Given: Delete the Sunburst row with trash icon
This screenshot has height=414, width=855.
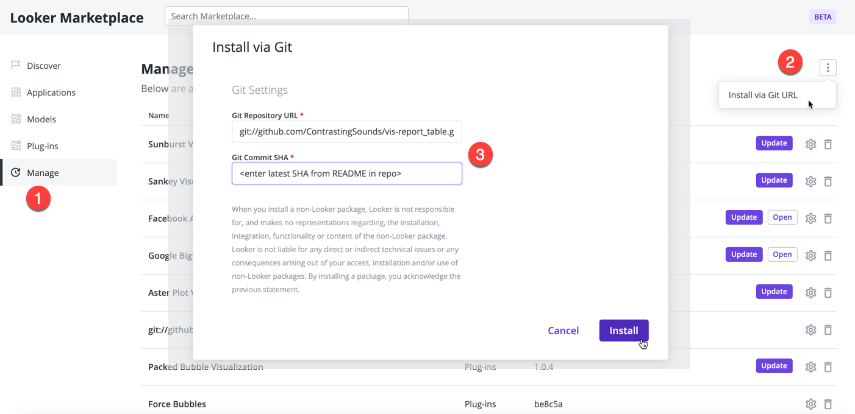Looking at the screenshot, I should [828, 144].
